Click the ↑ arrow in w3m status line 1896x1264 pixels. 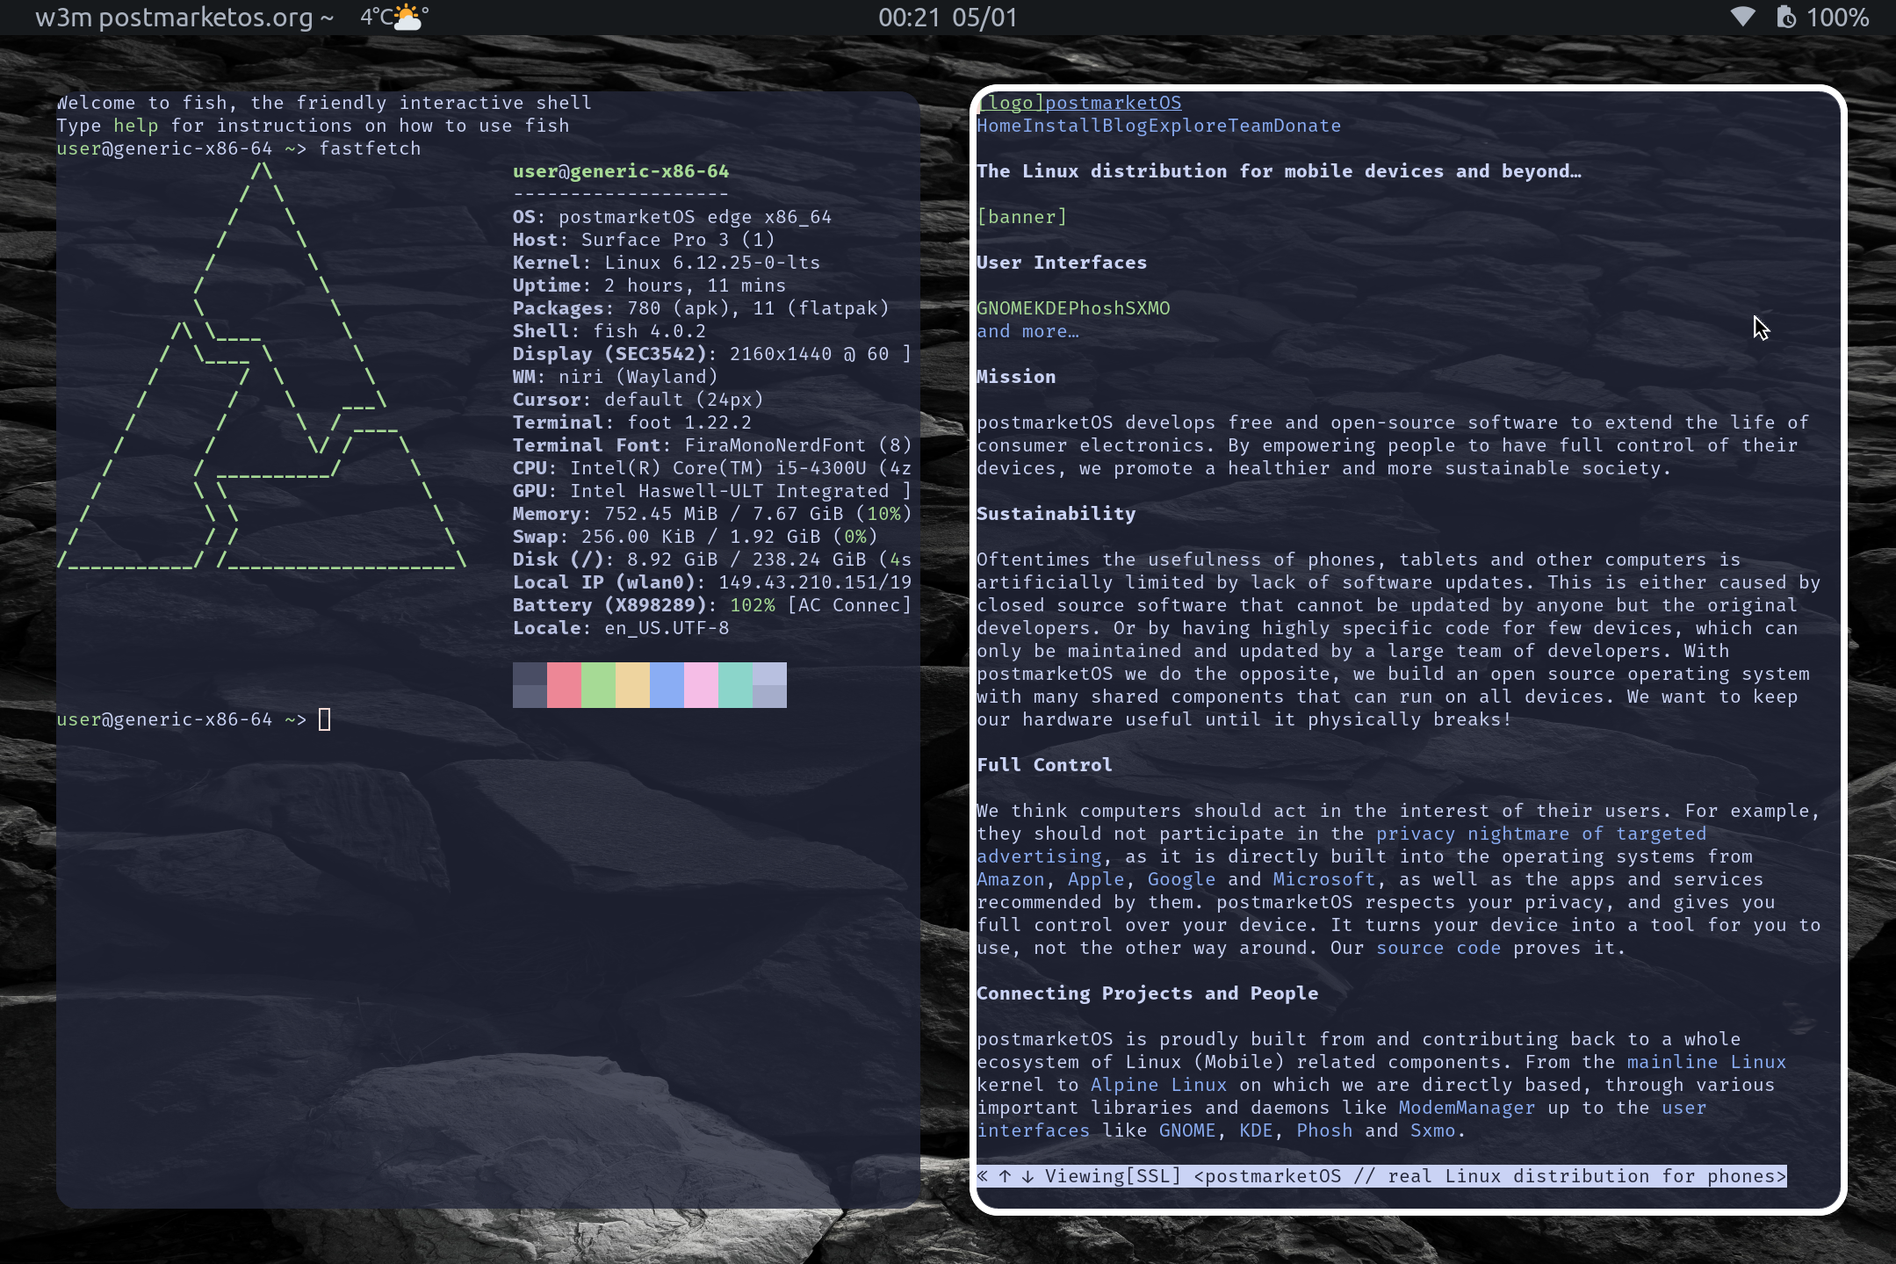coord(1006,1176)
